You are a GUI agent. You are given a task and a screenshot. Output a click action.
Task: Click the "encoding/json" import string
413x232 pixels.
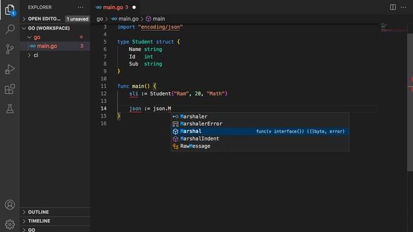pyautogui.click(x=161, y=27)
